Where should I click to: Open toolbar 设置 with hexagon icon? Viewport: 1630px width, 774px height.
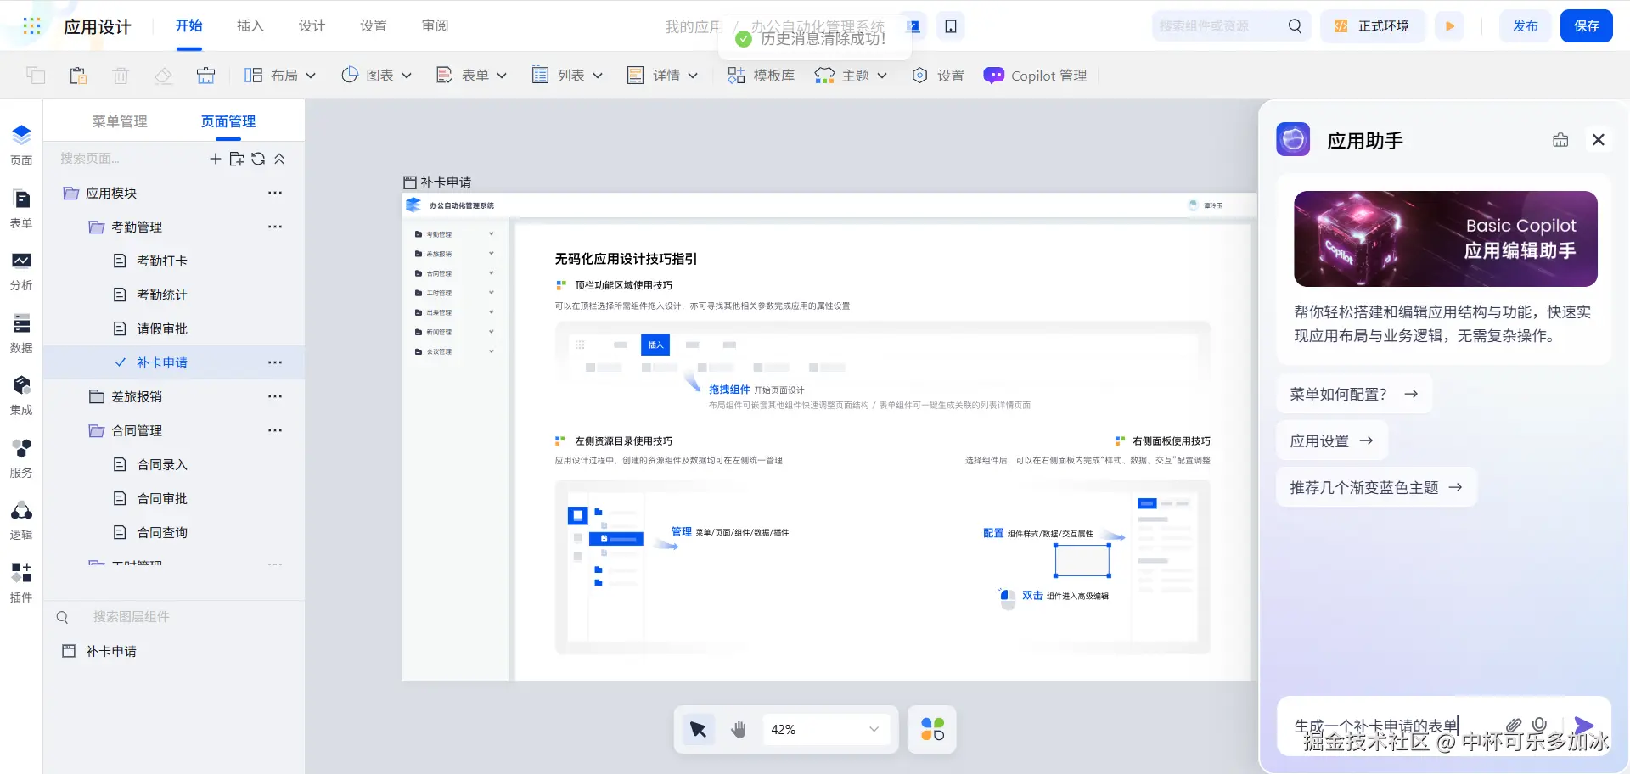click(x=938, y=76)
